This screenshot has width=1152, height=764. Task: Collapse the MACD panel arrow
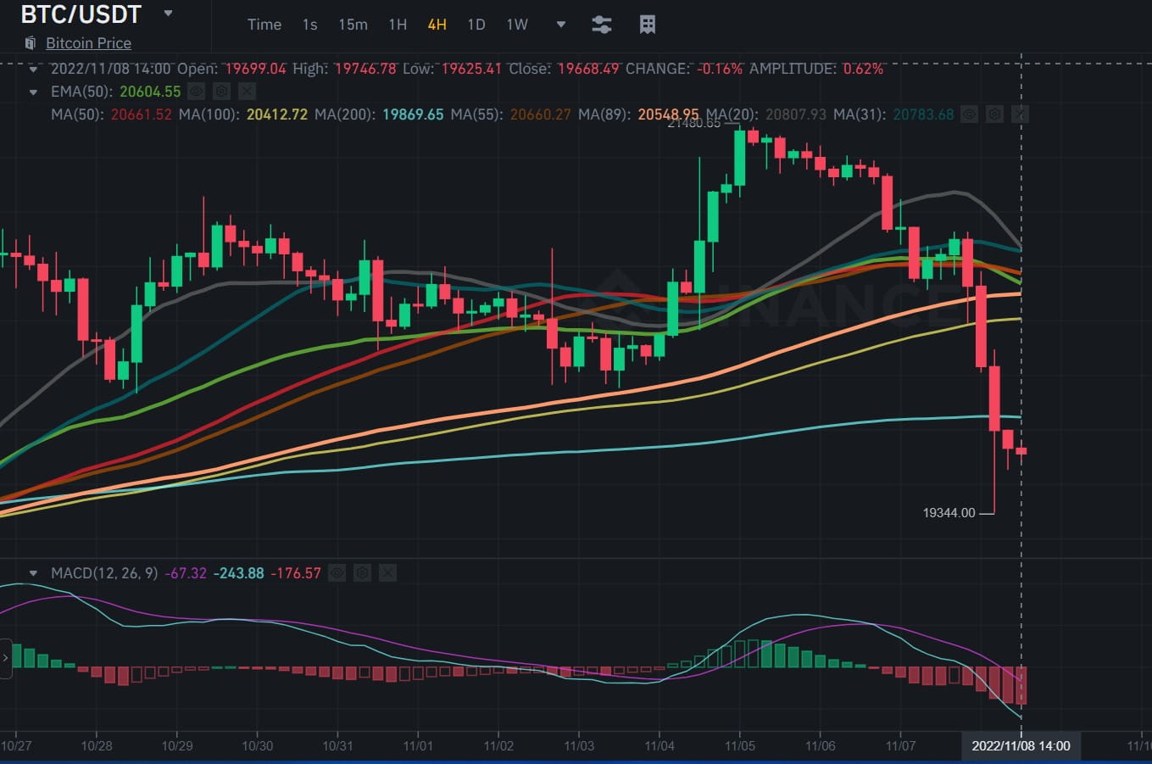(33, 572)
